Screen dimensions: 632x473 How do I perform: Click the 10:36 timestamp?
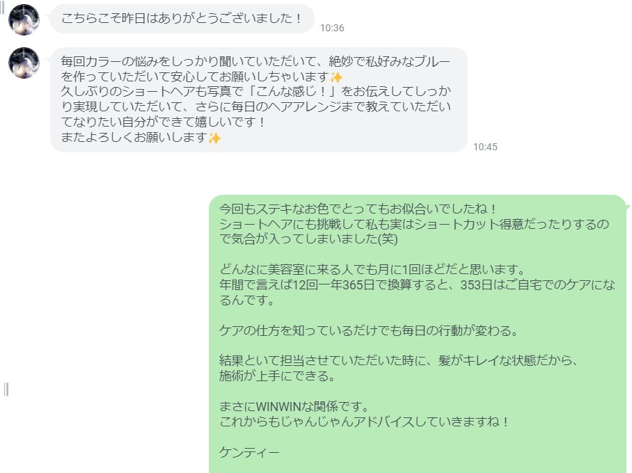pyautogui.click(x=332, y=28)
